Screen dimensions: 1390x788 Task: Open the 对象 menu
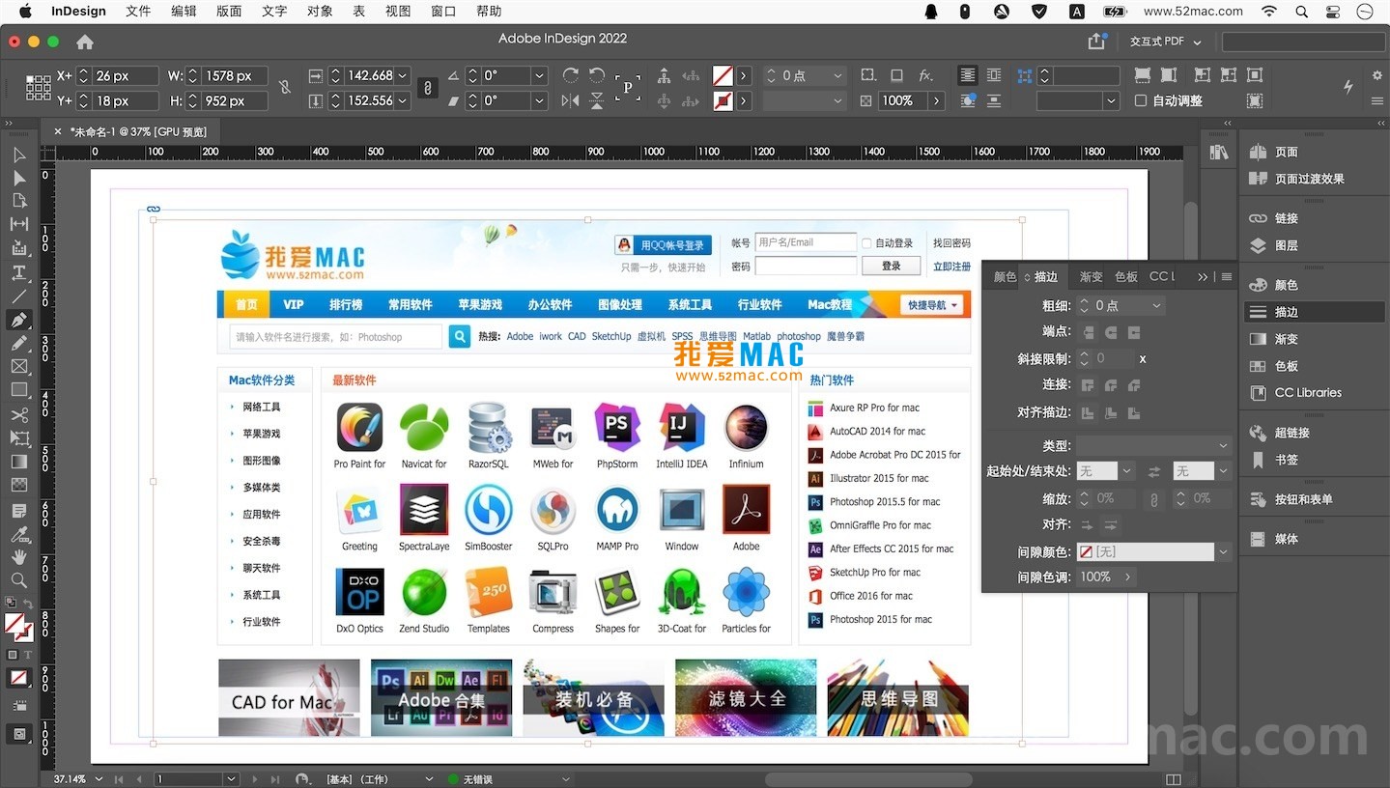tap(320, 12)
